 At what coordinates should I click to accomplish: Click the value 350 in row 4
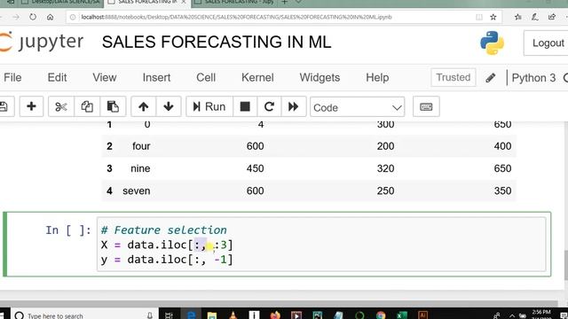pyautogui.click(x=503, y=191)
